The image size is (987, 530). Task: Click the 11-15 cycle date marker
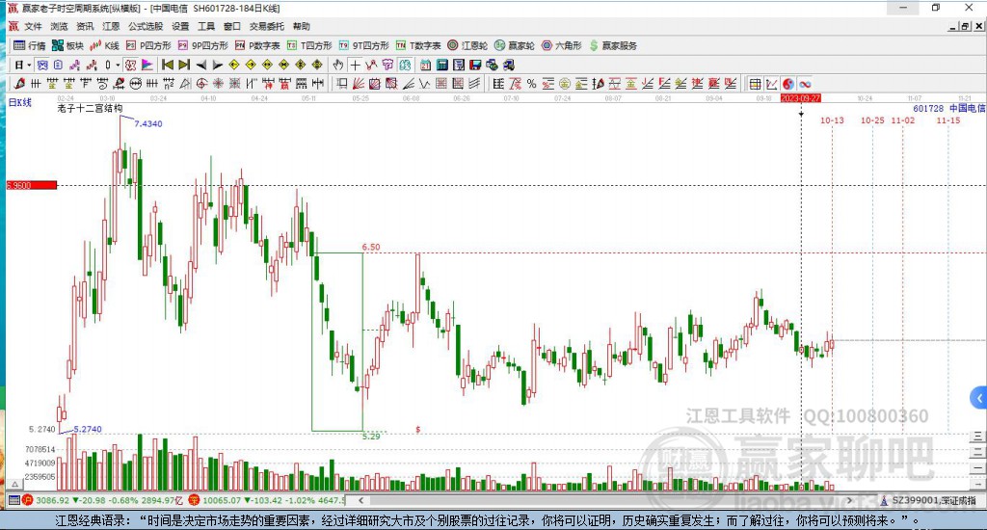(948, 120)
